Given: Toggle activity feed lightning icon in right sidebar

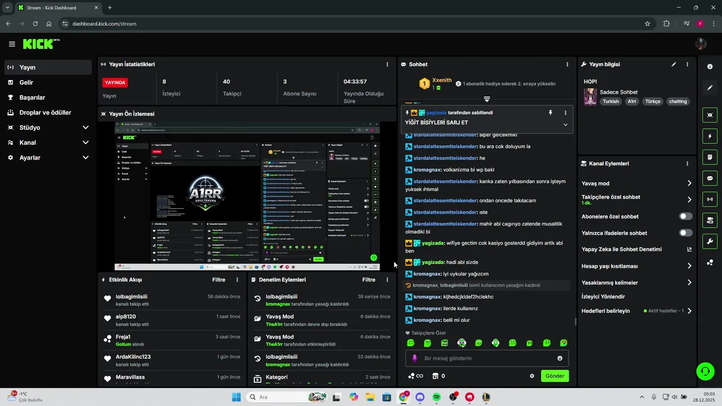Looking at the screenshot, I should coord(710,136).
